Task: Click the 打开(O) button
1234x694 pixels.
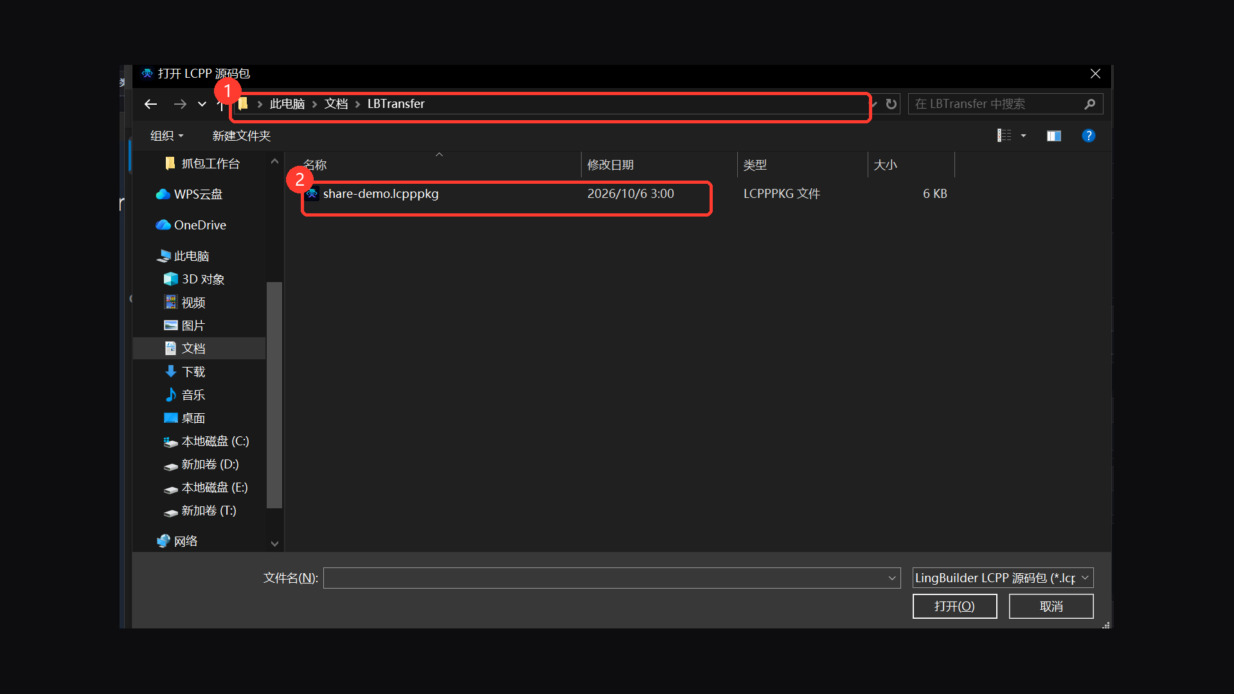Action: tap(954, 606)
